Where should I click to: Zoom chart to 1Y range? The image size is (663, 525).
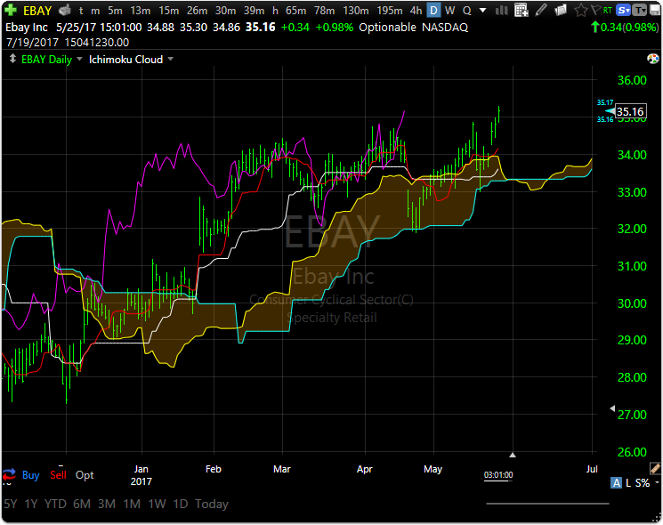coord(31,504)
